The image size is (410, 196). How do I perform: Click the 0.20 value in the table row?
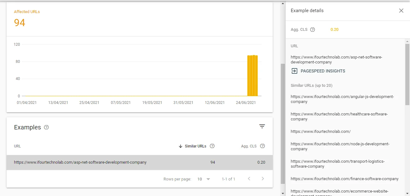[x=261, y=162]
